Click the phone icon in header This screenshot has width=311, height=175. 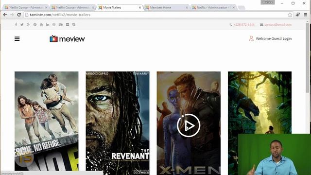pyautogui.click(x=231, y=25)
